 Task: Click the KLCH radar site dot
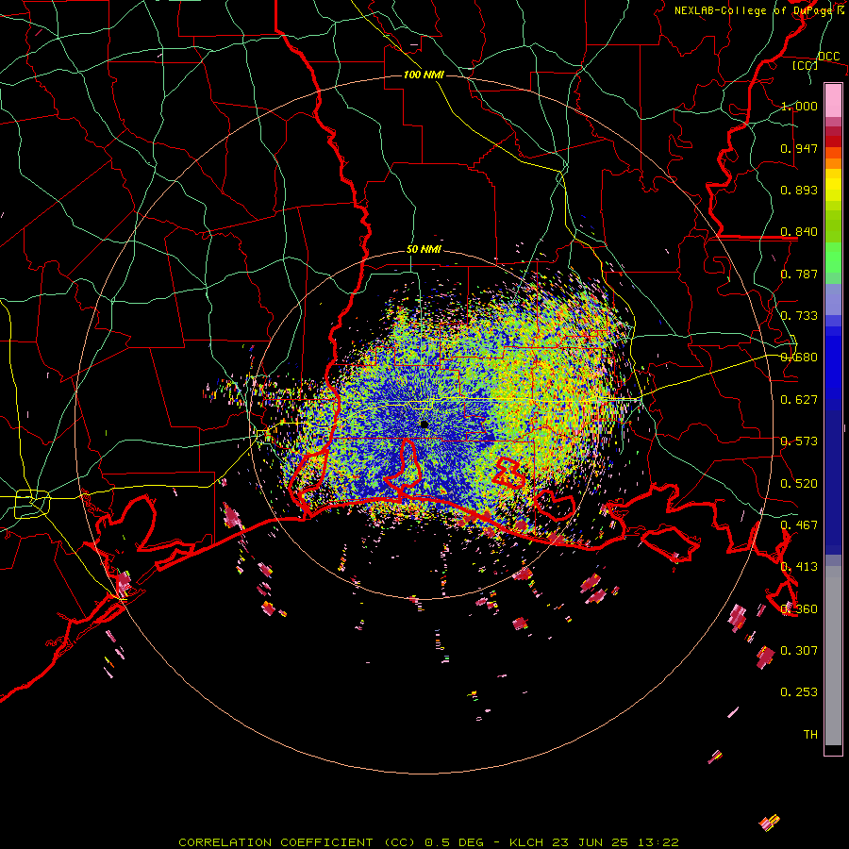[x=424, y=424]
